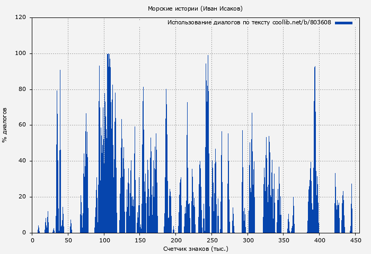The image size is (371, 254).
Task: Click the x-axis tick label 150
Action: point(140,240)
